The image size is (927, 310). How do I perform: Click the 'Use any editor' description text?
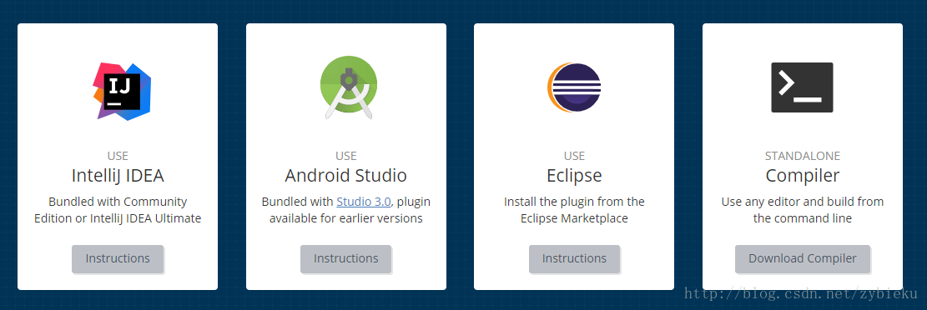(x=802, y=210)
